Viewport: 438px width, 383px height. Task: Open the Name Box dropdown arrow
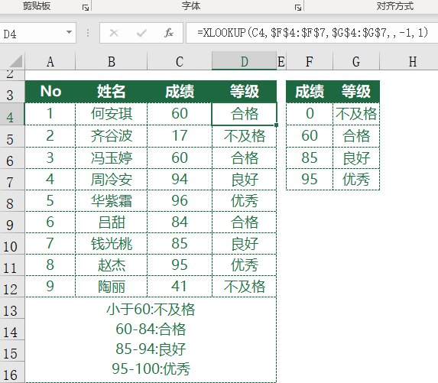69,33
